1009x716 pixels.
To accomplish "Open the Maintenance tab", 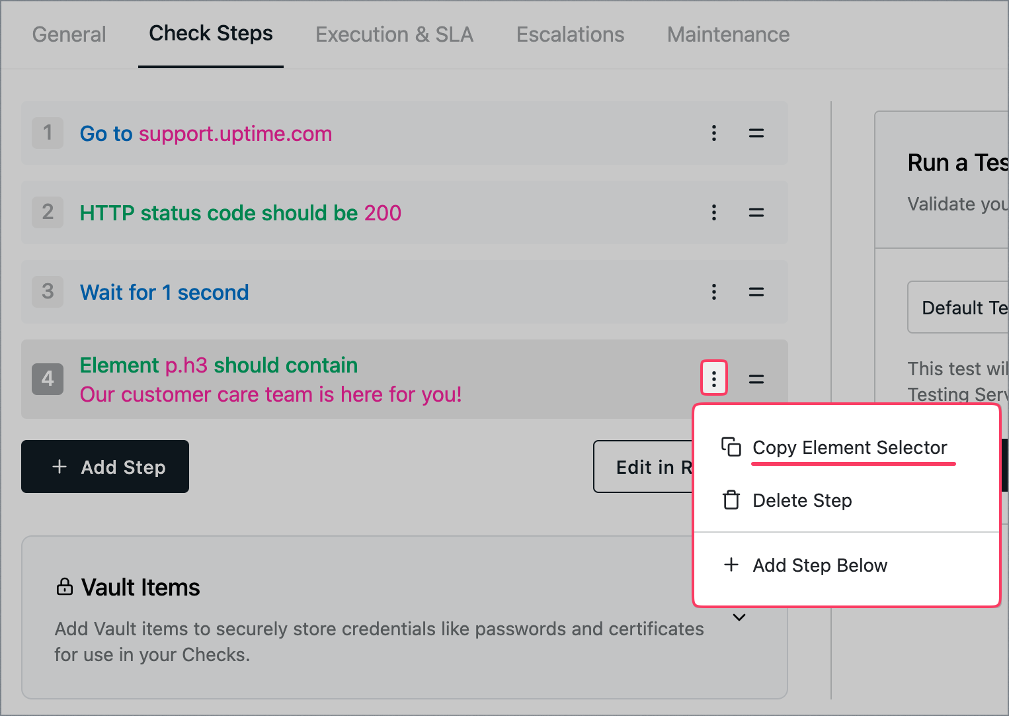I will (728, 34).
